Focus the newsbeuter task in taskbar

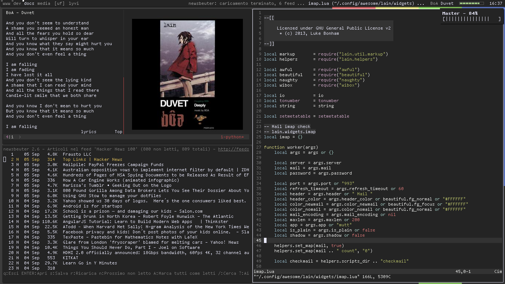click(247, 3)
